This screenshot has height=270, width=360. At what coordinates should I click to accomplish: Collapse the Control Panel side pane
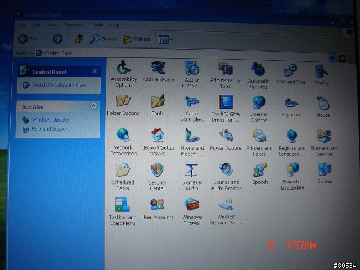point(95,71)
